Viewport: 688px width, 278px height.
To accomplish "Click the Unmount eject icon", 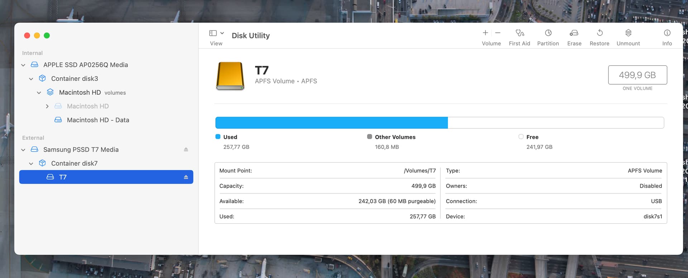I will (x=628, y=33).
